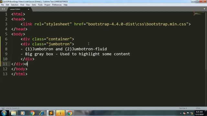Go to next tab with right arrow

[4, 9]
